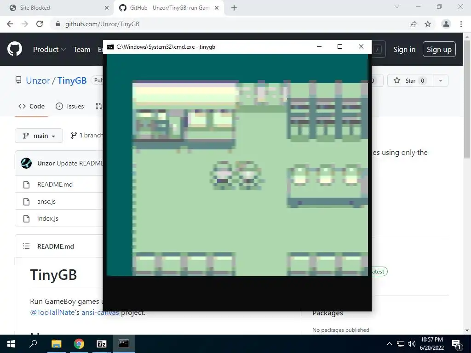Close the tinygb cmd window
Image resolution: width=471 pixels, height=353 pixels.
361,46
